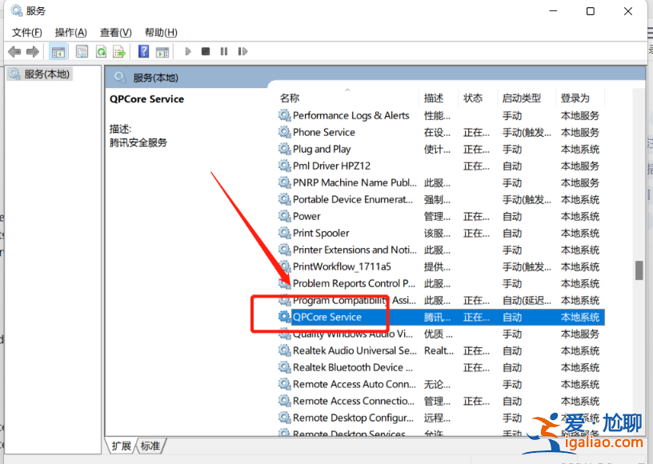
Task: Navigate back using the back arrow
Action: click(x=14, y=50)
